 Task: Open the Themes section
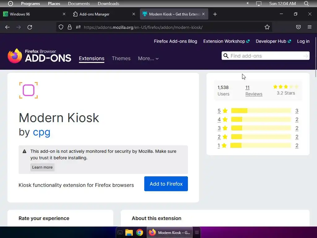point(121,59)
